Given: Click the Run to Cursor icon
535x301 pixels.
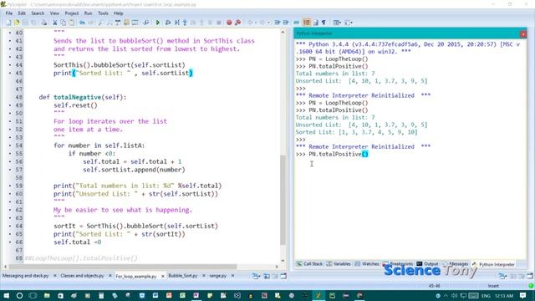Looking at the screenshot, I should point(176,23).
